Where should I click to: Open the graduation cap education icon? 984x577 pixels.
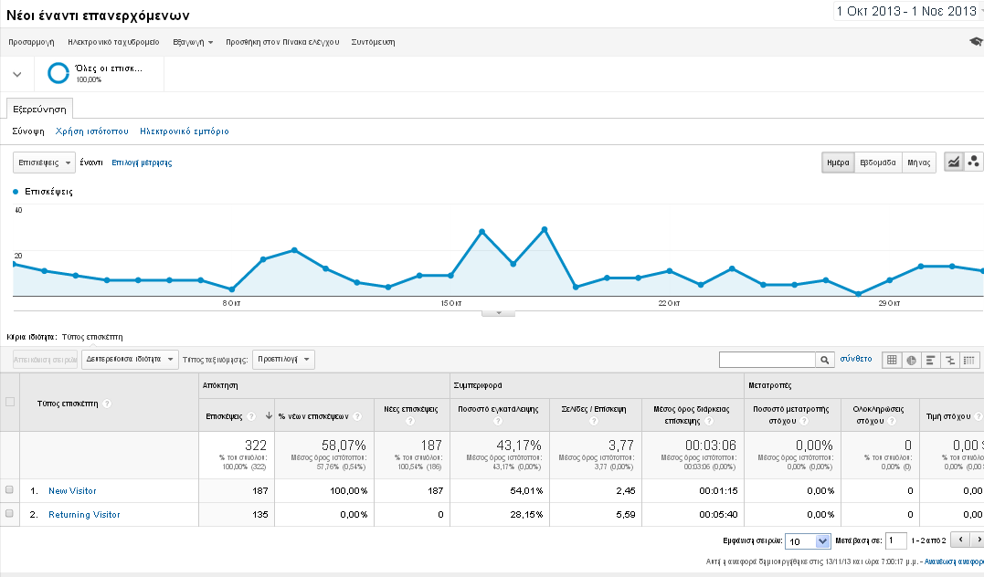[976, 41]
